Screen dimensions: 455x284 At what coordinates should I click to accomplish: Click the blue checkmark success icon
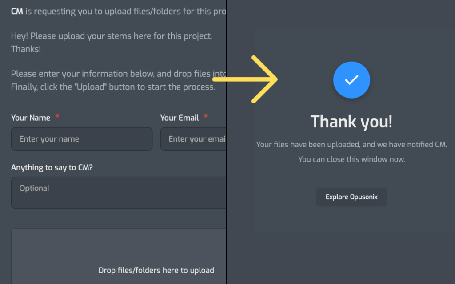(351, 80)
